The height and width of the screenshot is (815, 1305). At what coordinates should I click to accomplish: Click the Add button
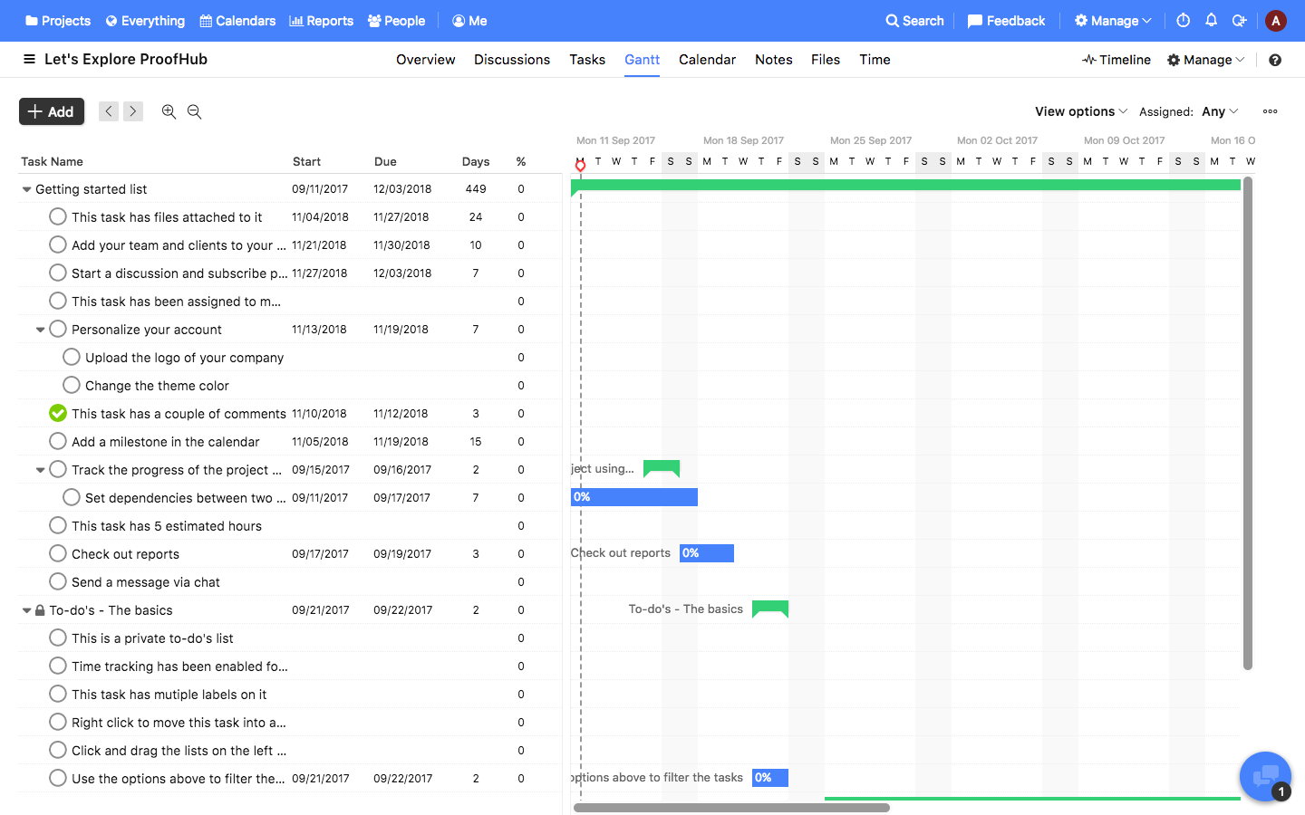click(x=52, y=111)
